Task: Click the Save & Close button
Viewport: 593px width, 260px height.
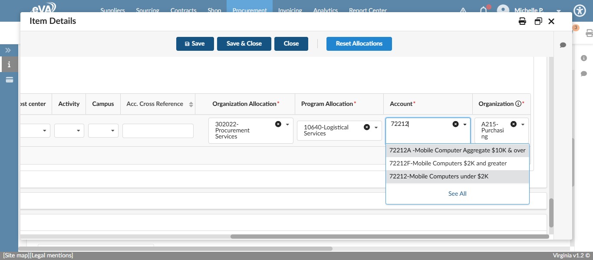Action: [244, 43]
